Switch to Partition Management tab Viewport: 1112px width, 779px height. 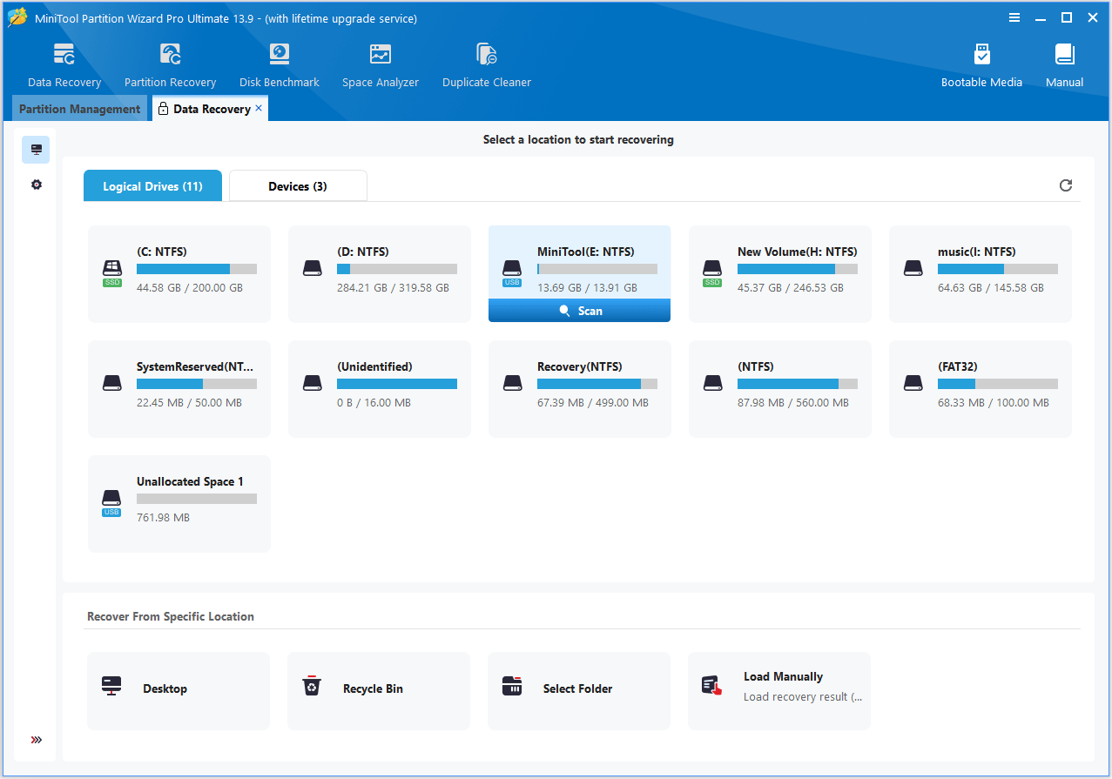click(79, 109)
